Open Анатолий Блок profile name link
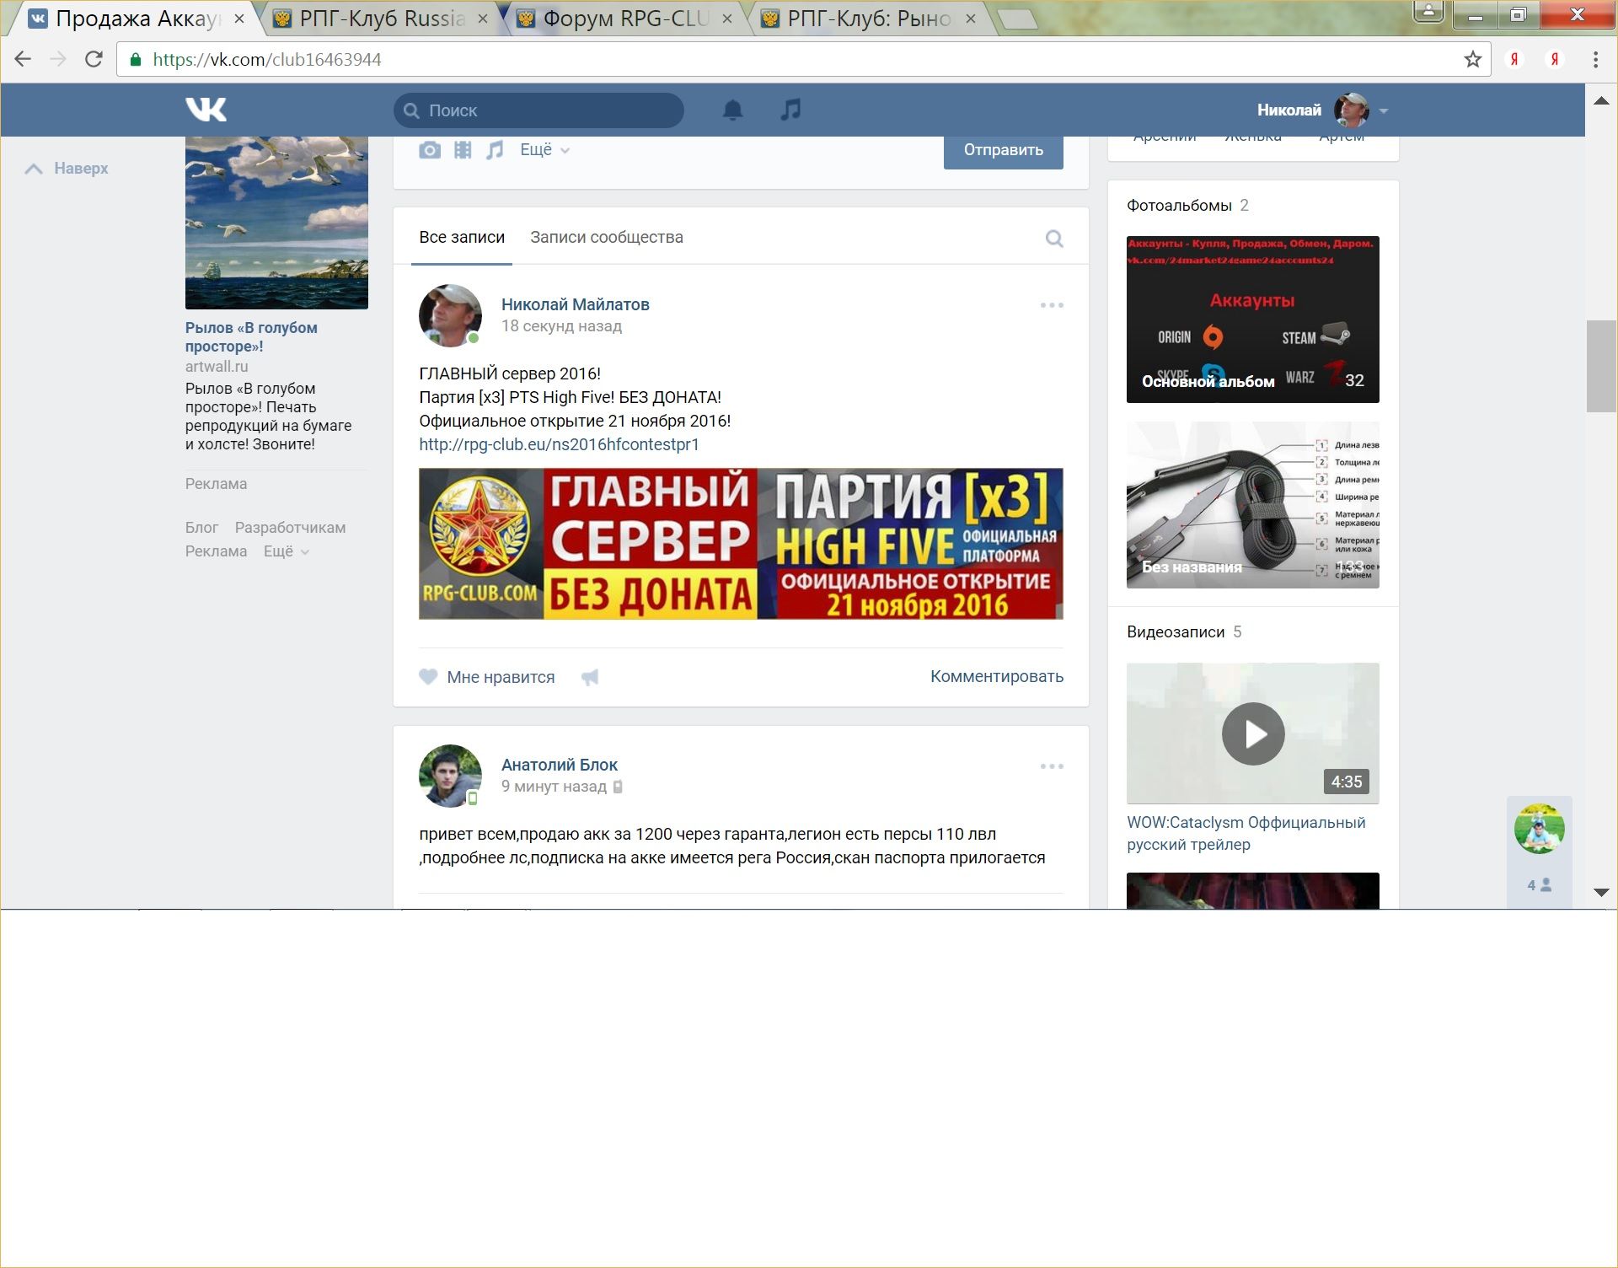Image resolution: width=1618 pixels, height=1268 pixels. 560,765
